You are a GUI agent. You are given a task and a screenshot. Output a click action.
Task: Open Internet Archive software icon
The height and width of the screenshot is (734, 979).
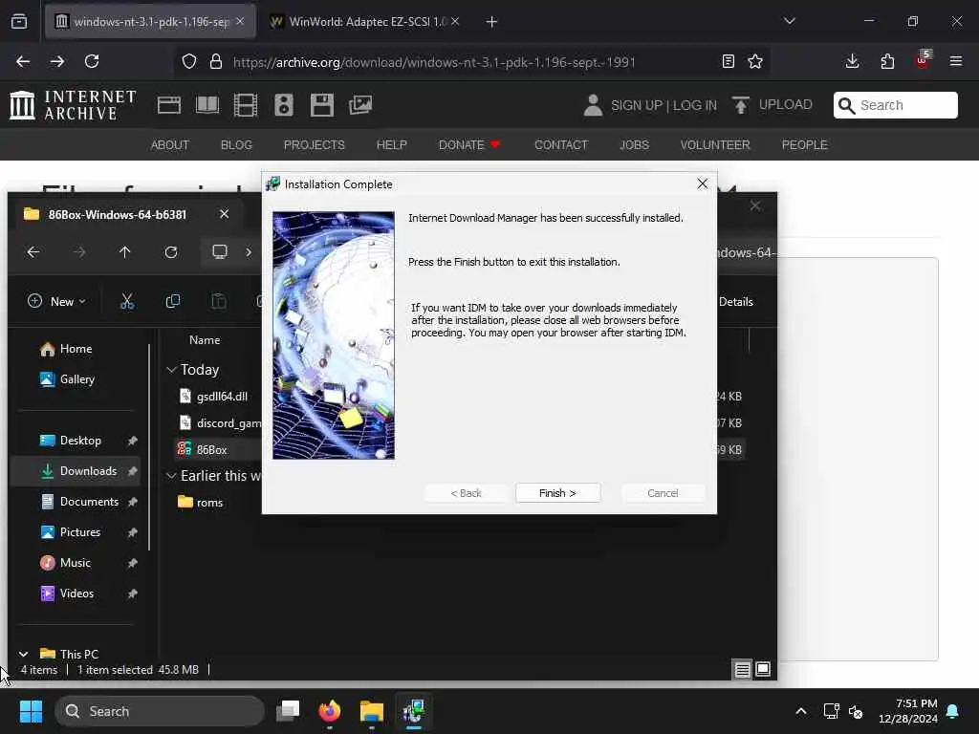click(x=321, y=105)
